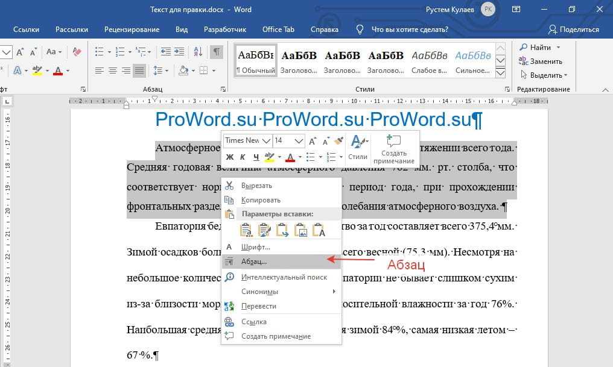Center align text in ribbon

pyautogui.click(x=113, y=71)
